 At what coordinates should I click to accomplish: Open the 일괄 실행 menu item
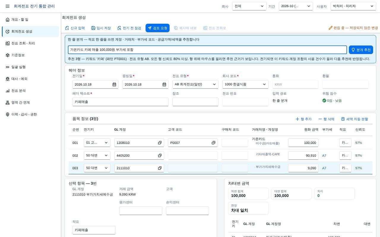(x=30, y=67)
